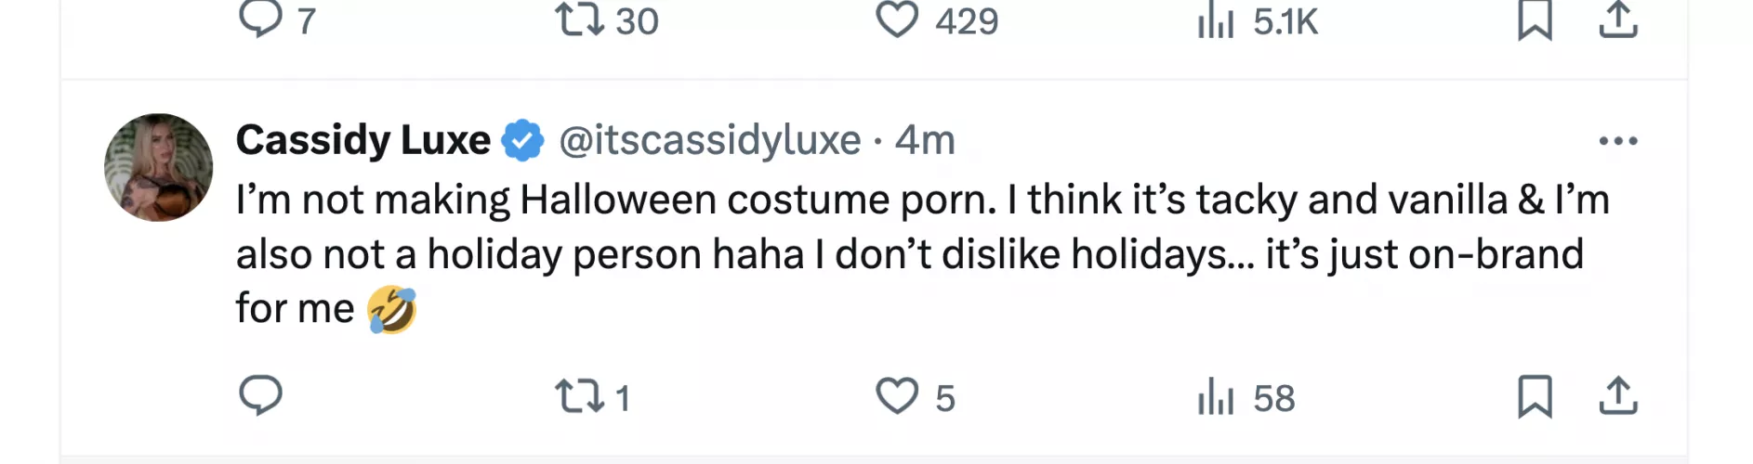Reply to Cassidy Luxe's tweet
This screenshot has height=464, width=1753.
click(x=261, y=395)
